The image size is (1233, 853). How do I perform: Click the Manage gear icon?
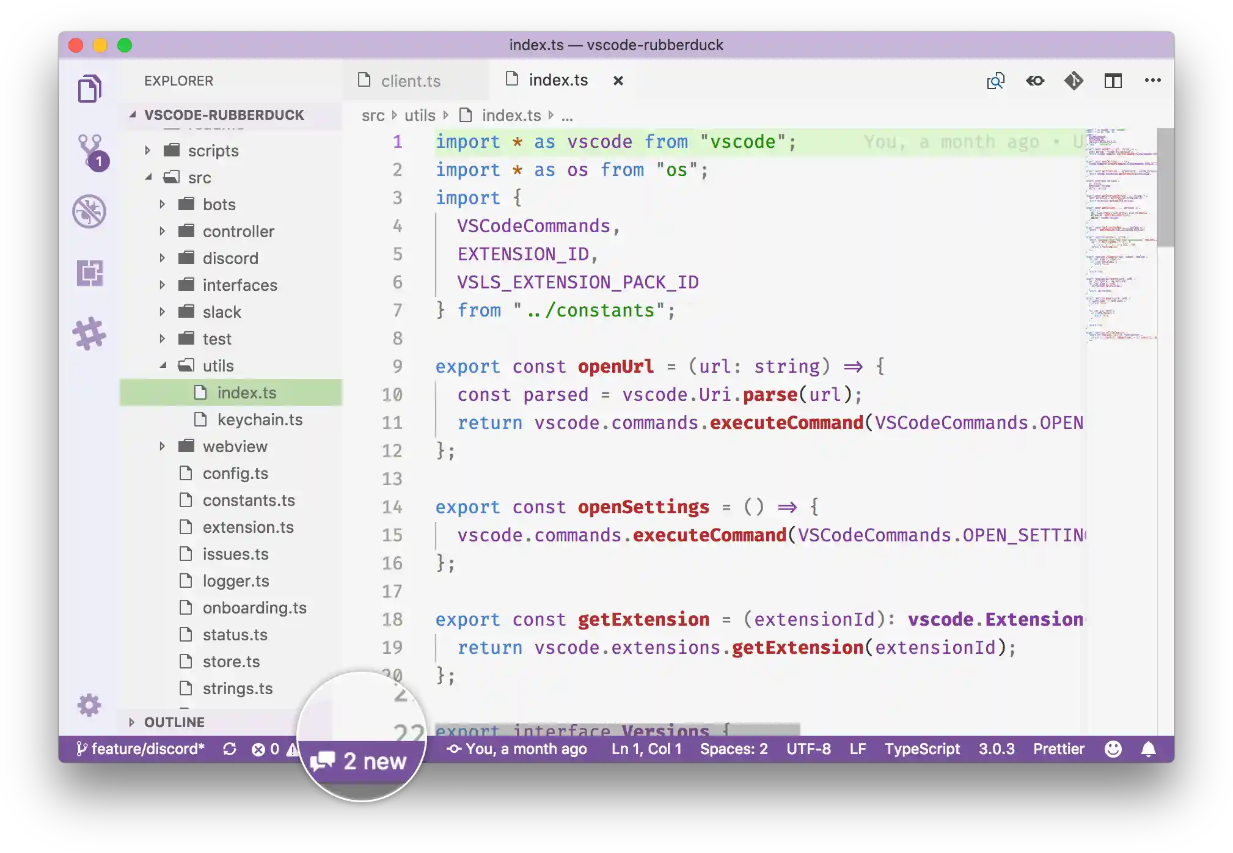(x=89, y=705)
